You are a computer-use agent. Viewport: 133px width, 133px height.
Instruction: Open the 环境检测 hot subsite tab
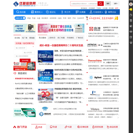[83, 127]
